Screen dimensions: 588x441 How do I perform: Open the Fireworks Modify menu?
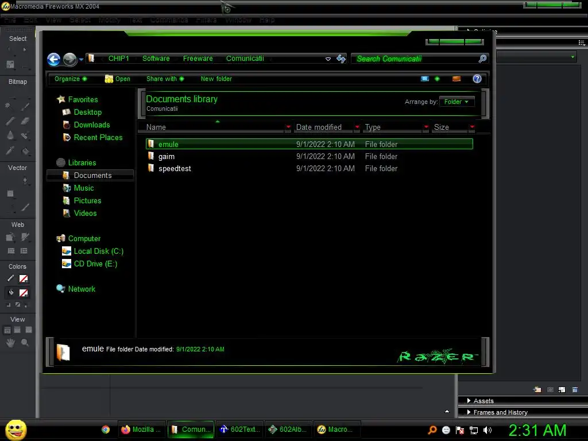(x=110, y=20)
